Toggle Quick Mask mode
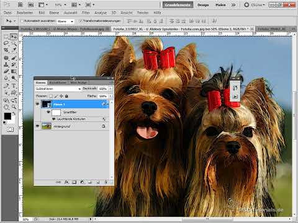This screenshot has width=298, height=223. 10,129
